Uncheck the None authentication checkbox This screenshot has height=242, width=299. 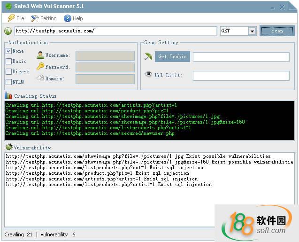[x=9, y=51]
